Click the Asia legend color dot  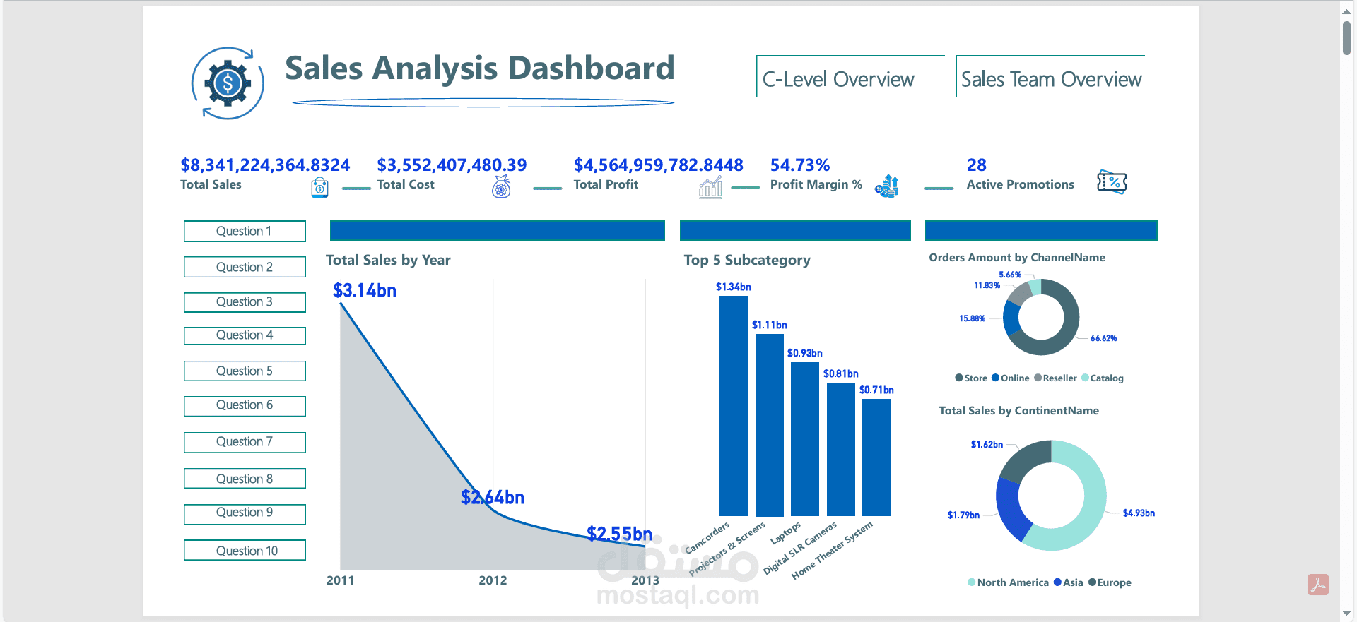(x=1057, y=582)
